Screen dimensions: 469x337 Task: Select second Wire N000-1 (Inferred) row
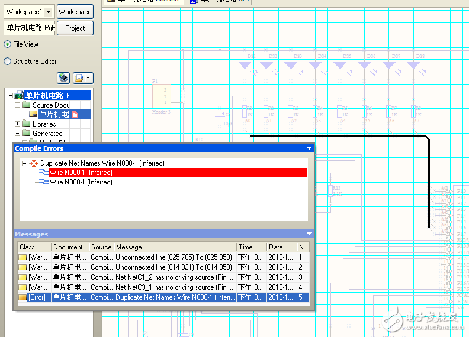(x=81, y=182)
